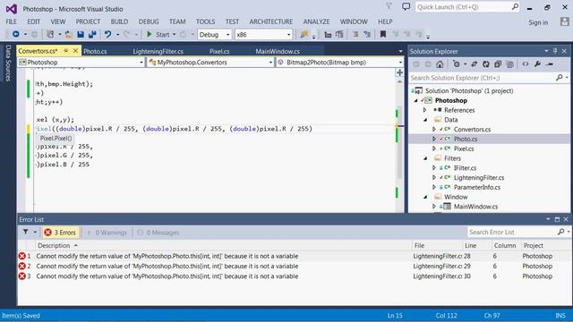
Task: Click Preview Selected Items icon in Solution Explorer
Action: pyautogui.click(x=550, y=64)
